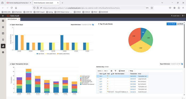This screenshot has height=99, width=186.
Task: Reload the page in browser
Action: (x=12, y=8)
